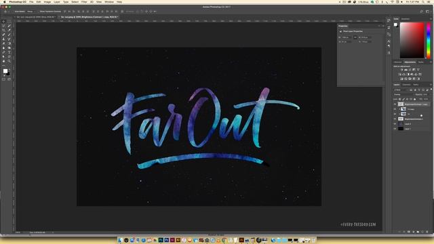The width and height of the screenshot is (434, 244).
Task: Open the File menu
Action: click(x=31, y=2)
